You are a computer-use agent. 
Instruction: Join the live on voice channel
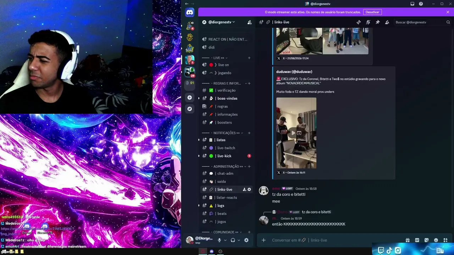coord(226,65)
